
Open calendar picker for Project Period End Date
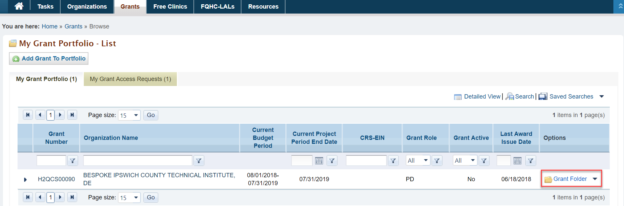point(319,161)
